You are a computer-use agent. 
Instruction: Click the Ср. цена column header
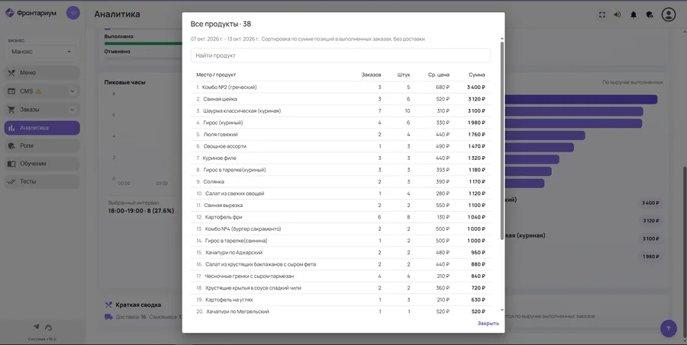[x=439, y=75]
